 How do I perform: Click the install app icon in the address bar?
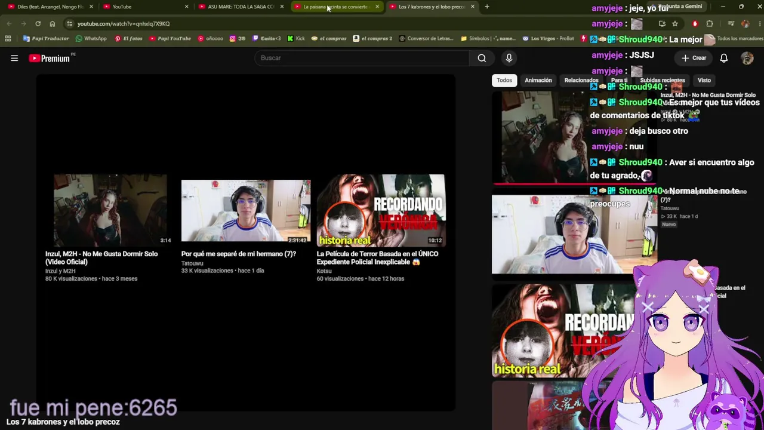(x=662, y=24)
